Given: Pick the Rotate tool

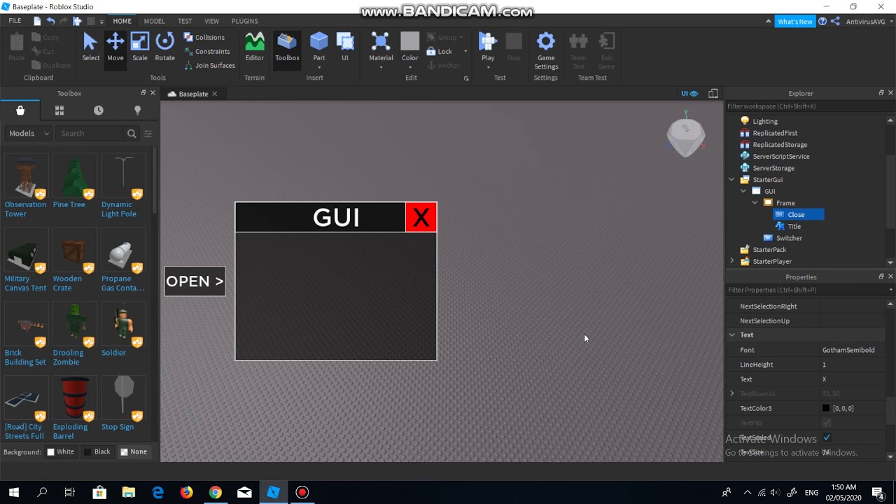Looking at the screenshot, I should point(165,47).
